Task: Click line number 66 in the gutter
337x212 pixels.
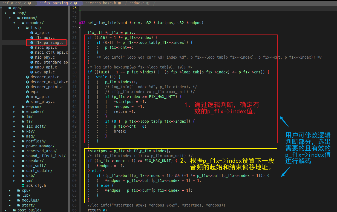Action: (x=74, y=210)
